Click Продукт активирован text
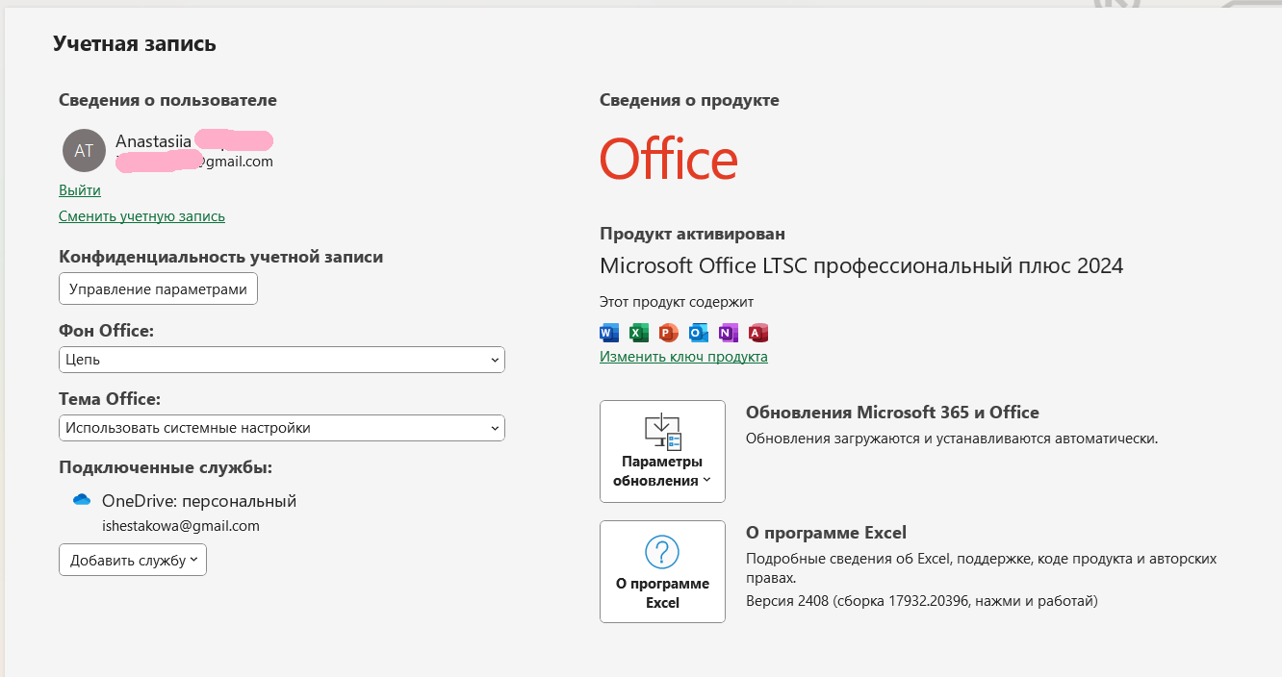Viewport: 1282px width, 677px height. (x=692, y=234)
